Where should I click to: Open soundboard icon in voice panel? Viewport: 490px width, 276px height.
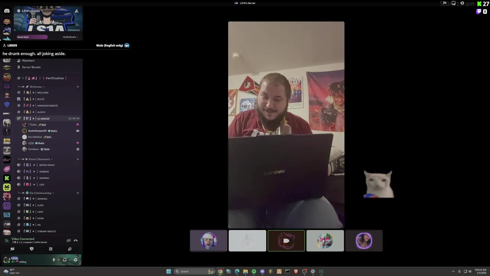pyautogui.click(x=70, y=249)
